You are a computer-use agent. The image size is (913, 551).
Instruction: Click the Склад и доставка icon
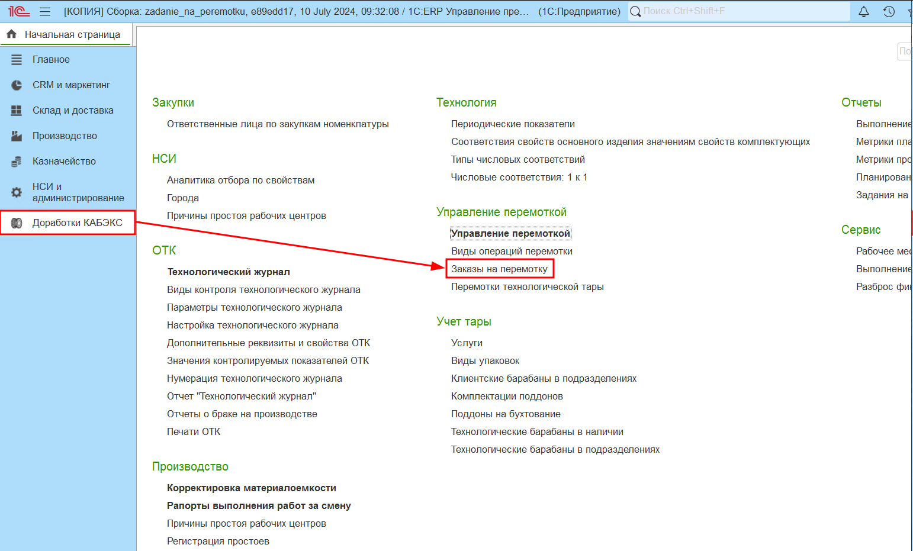[x=17, y=111]
